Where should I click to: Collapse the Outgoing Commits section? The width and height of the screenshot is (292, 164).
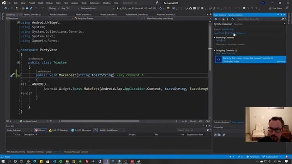point(214,51)
